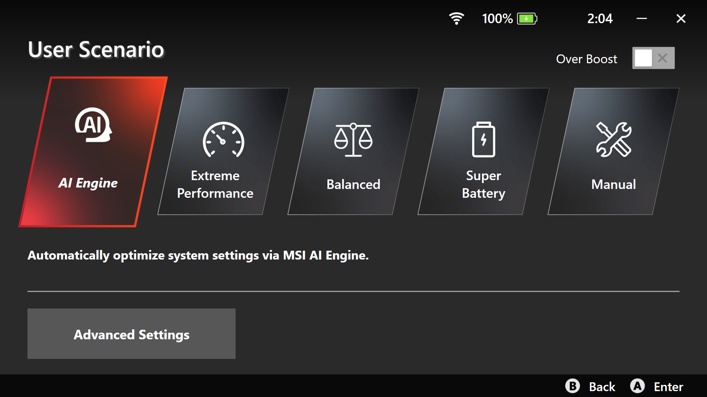
Task: Switch to Extreme Performance mode label
Action: coord(215,185)
